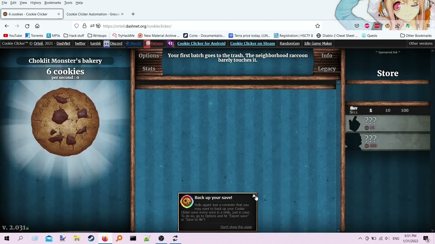Set buy quantity to 1
This screenshot has height=244, width=435.
point(371,110)
